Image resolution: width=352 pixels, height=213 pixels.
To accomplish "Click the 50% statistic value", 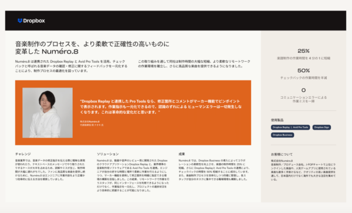I will pyautogui.click(x=303, y=70).
